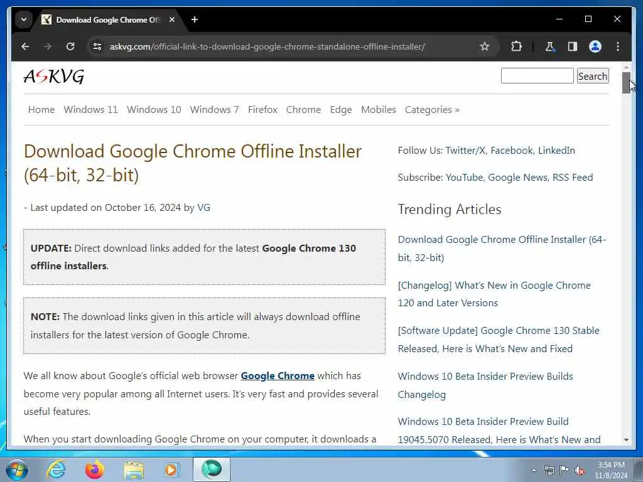Click the forward navigation arrow

(48, 46)
